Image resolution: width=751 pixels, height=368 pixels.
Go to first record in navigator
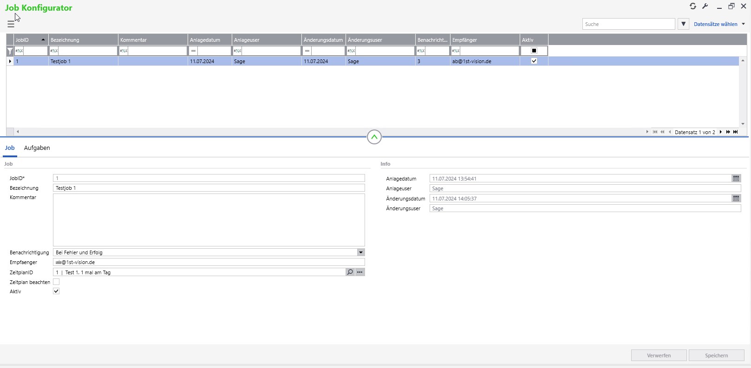point(655,132)
